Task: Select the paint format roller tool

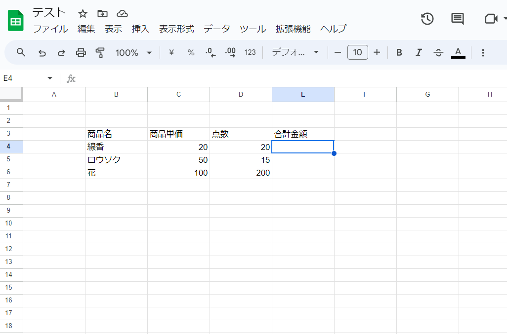Action: (100, 52)
